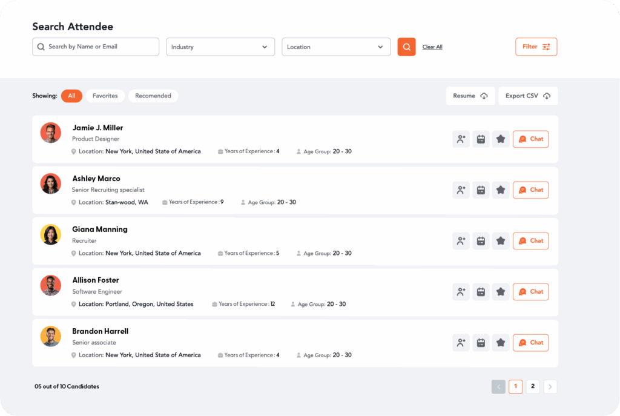Go to page 2 of candidates
The image size is (620, 416).
533,386
